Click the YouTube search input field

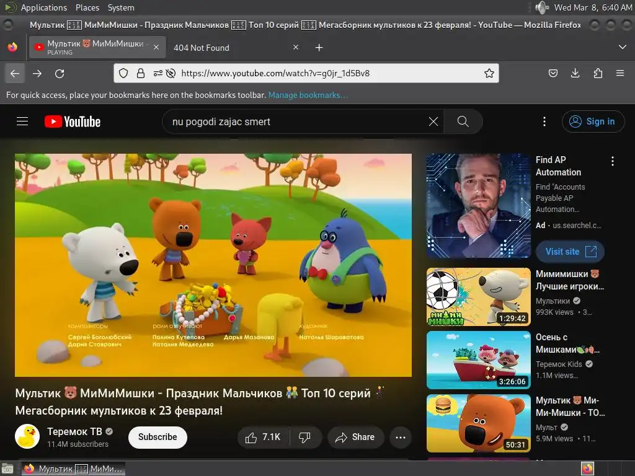(298, 121)
